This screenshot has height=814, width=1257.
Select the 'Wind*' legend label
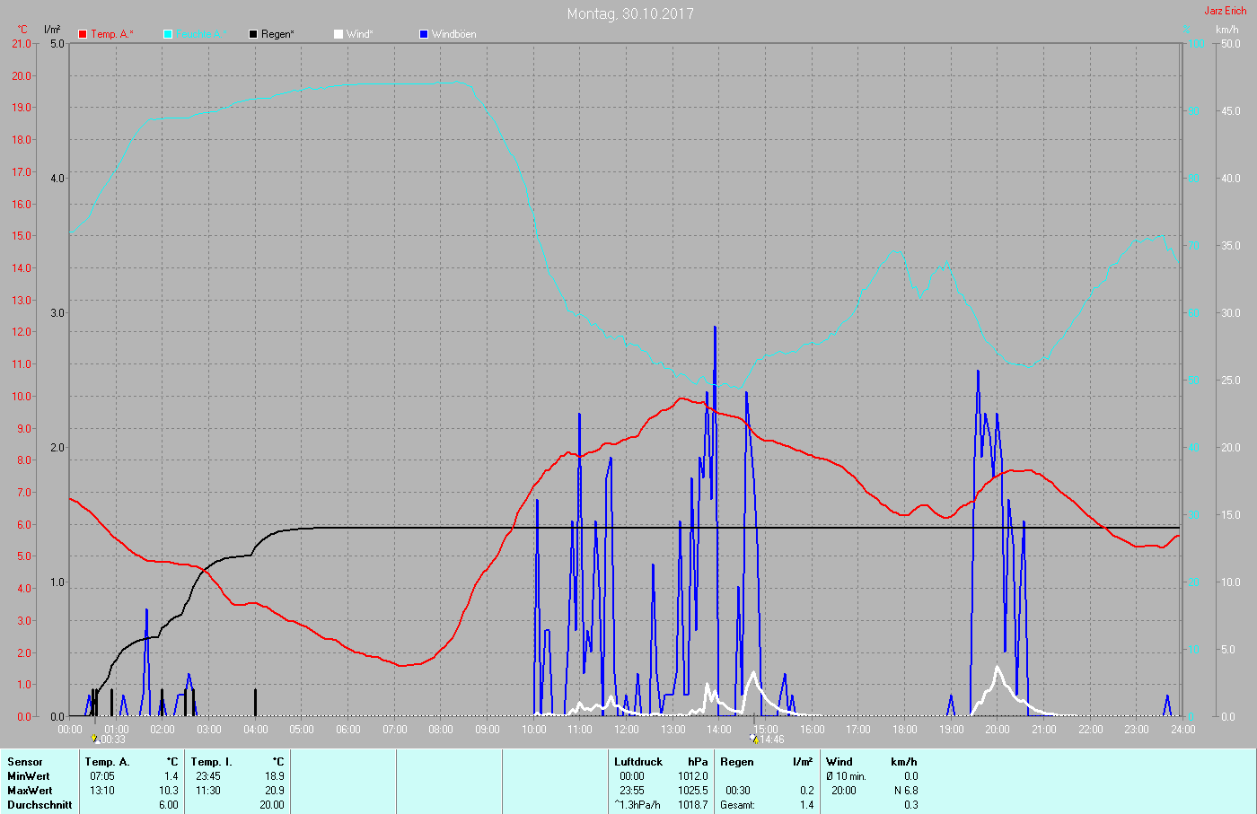[x=359, y=34]
